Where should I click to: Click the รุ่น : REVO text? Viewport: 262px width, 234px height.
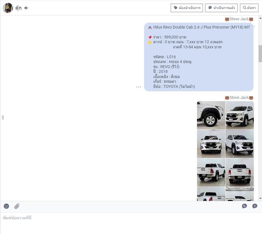pos(166,67)
